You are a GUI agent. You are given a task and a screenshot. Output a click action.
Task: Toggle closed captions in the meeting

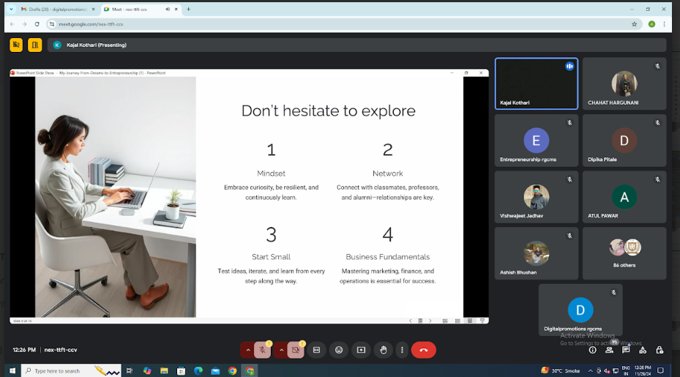click(x=316, y=350)
